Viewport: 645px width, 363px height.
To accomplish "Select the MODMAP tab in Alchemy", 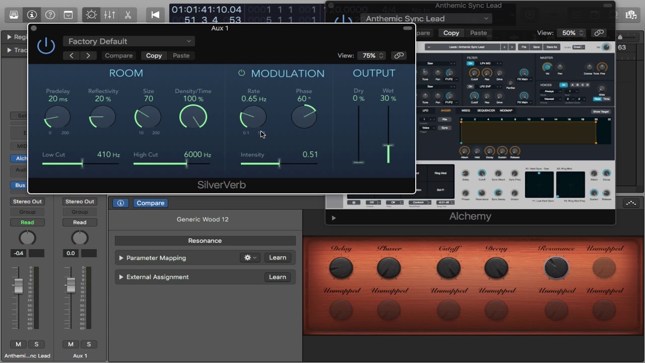I will [x=506, y=110].
